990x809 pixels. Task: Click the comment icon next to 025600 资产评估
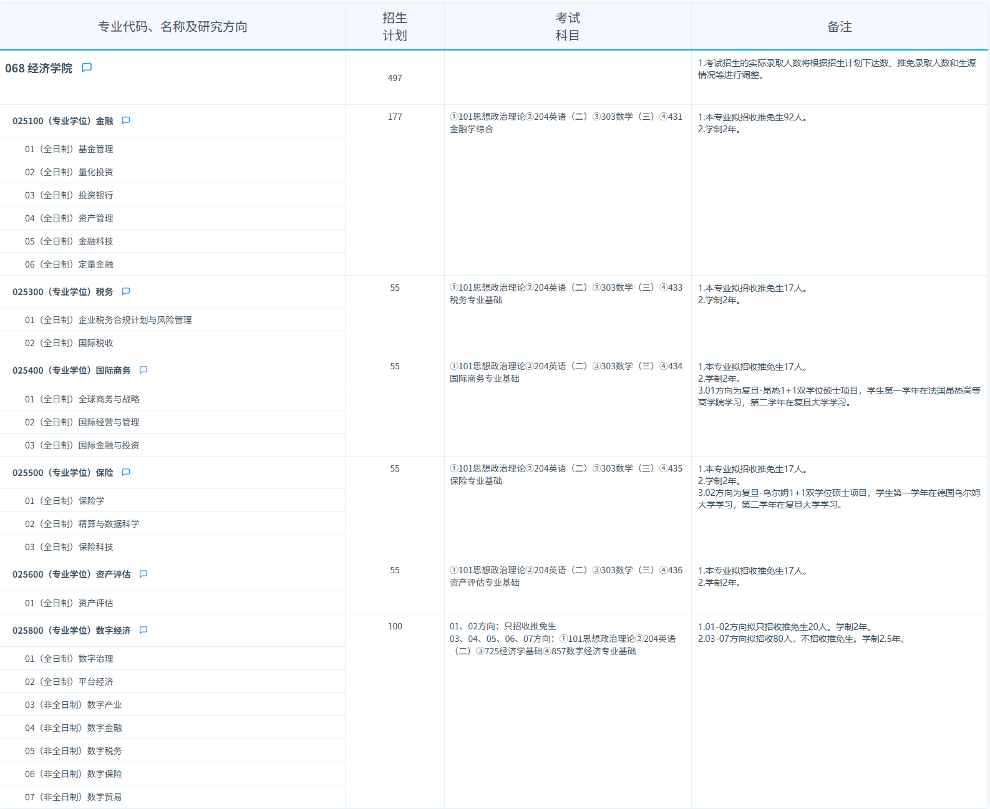[143, 574]
